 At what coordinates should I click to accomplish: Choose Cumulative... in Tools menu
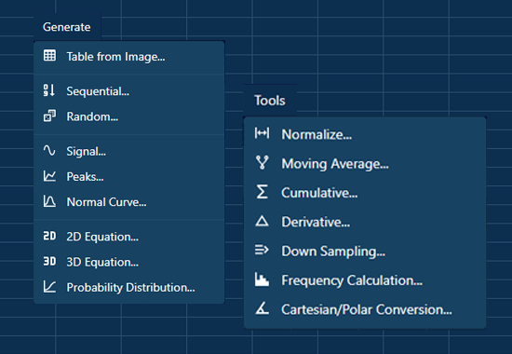pyautogui.click(x=365, y=193)
